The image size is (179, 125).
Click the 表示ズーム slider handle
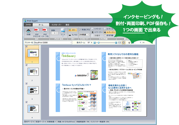pos(99,43)
